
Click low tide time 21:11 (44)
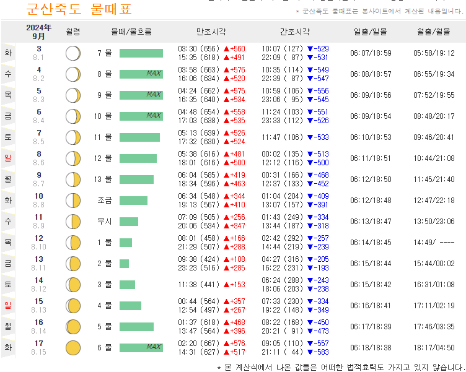282,352
